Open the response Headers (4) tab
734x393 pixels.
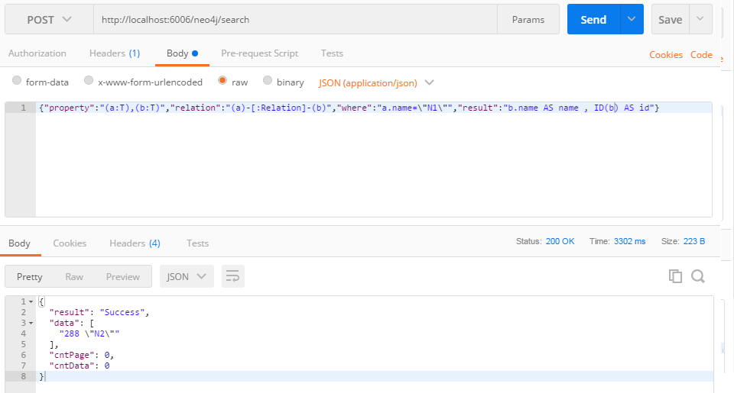135,243
